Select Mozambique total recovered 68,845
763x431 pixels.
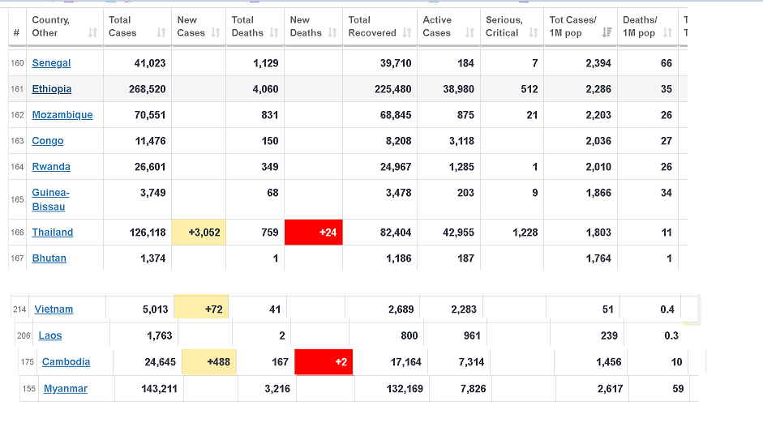[396, 115]
